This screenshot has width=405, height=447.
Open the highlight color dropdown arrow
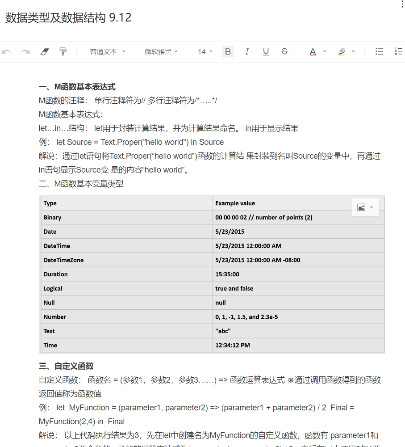point(353,51)
